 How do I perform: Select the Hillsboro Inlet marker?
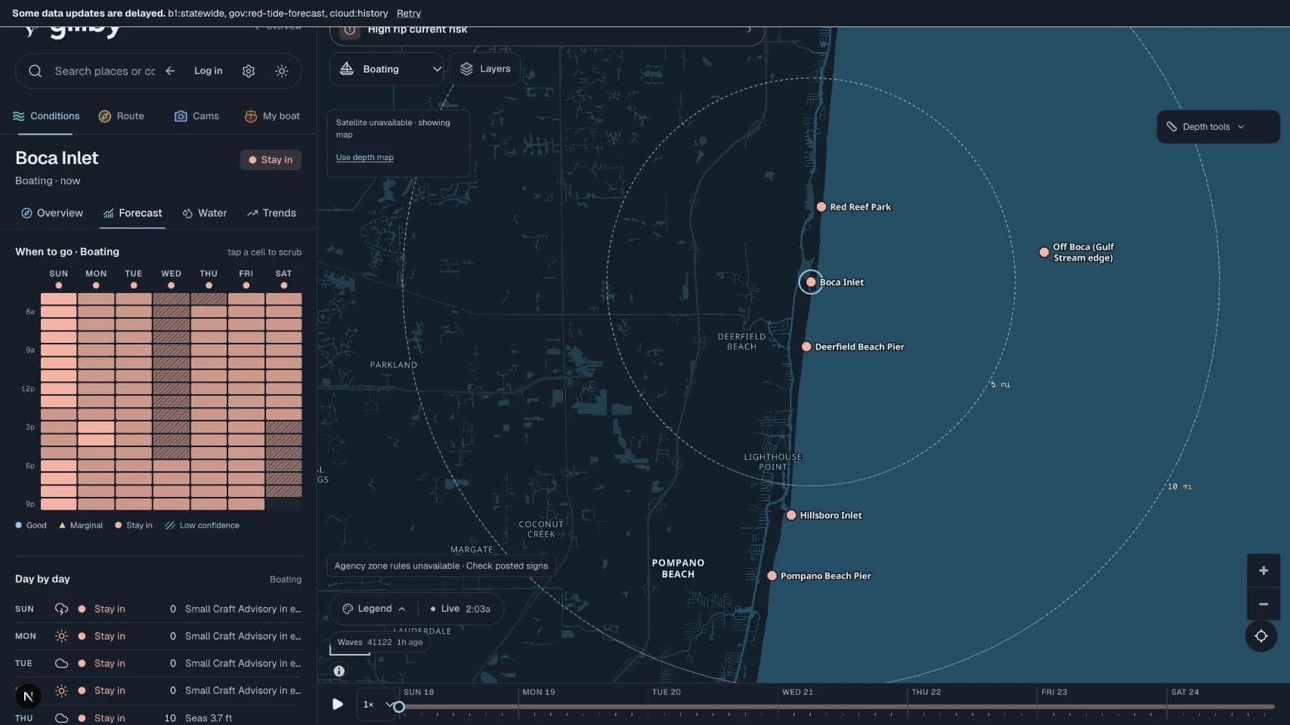pos(791,515)
